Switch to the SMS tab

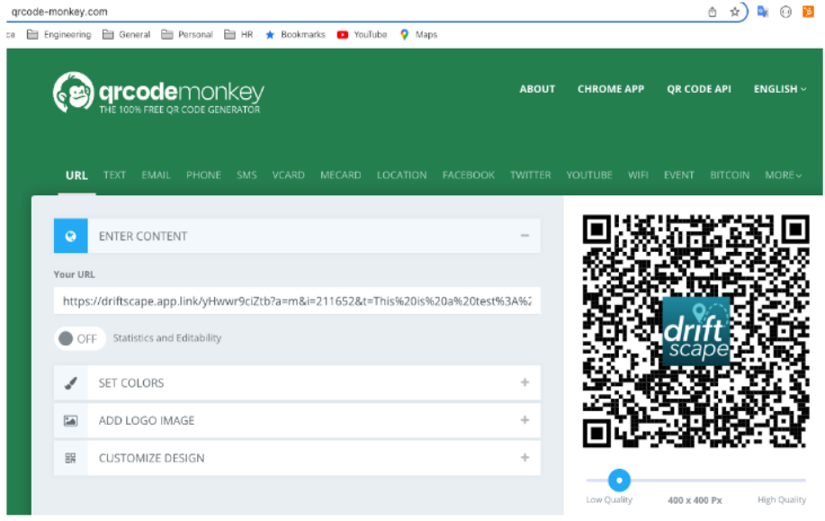[x=247, y=175]
